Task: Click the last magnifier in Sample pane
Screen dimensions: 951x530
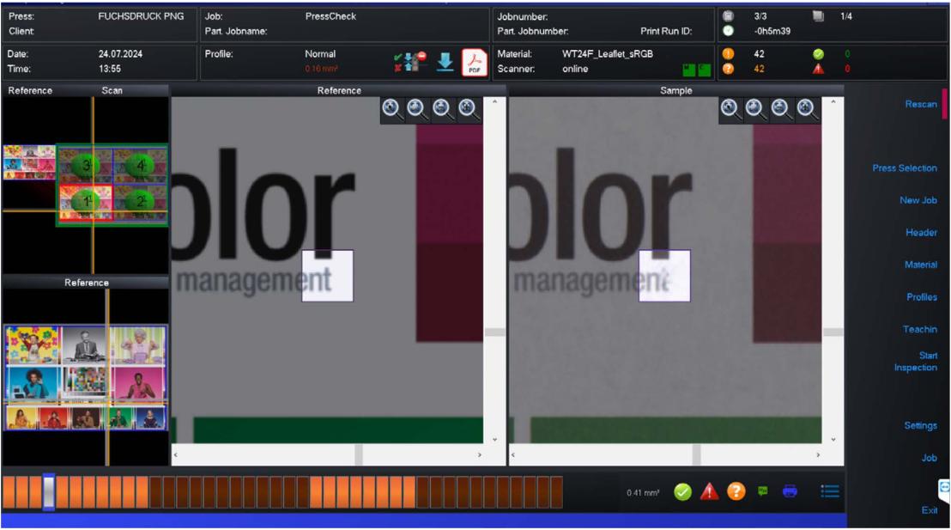Action: click(x=807, y=108)
